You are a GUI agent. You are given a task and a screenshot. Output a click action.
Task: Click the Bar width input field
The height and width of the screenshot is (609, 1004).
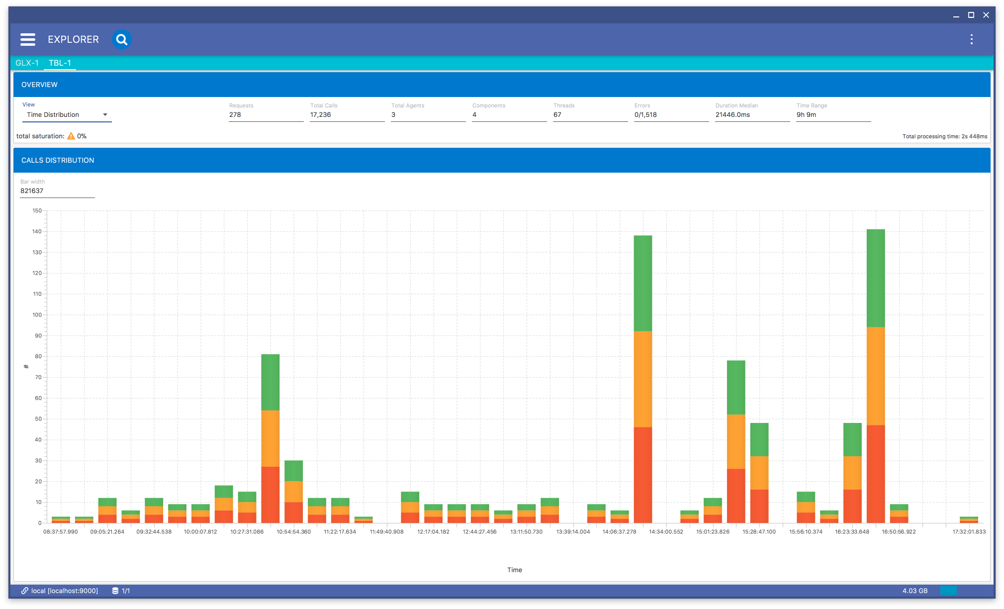pos(57,191)
